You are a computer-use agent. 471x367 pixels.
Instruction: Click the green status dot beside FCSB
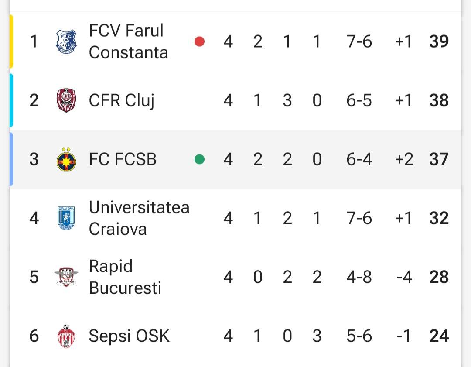coord(199,159)
